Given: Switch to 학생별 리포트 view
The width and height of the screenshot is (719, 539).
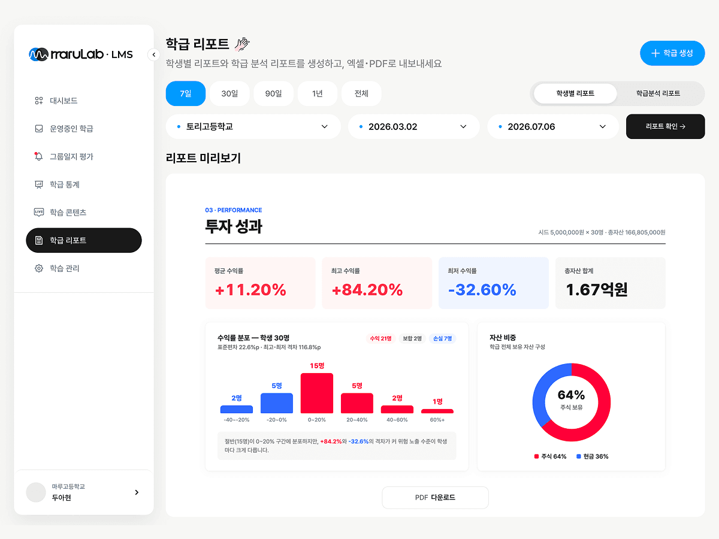Looking at the screenshot, I should 575,93.
